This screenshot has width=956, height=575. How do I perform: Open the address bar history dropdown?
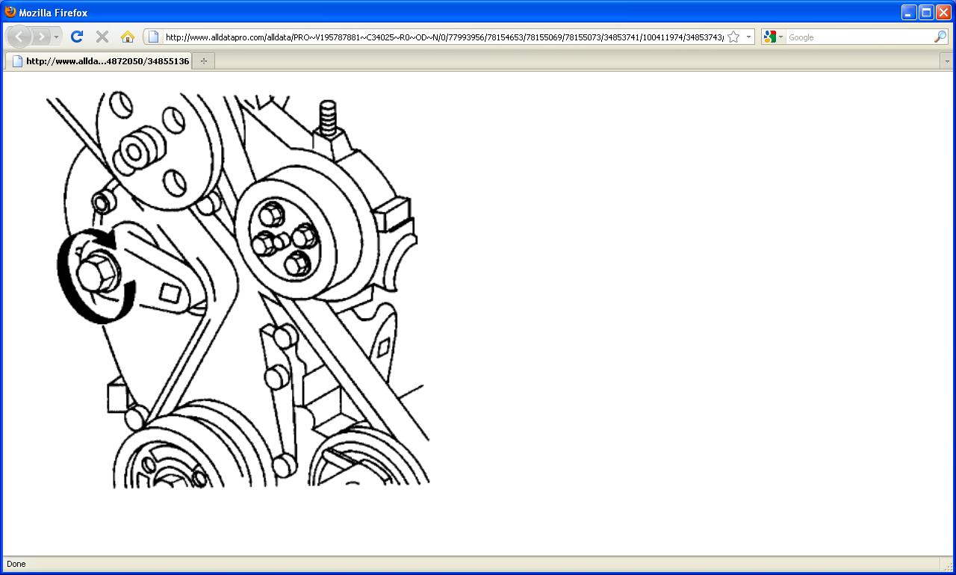tap(748, 37)
